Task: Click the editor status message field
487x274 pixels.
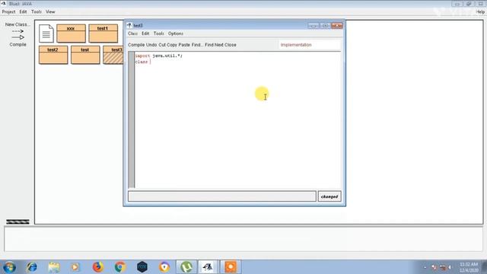Action: 222,196
